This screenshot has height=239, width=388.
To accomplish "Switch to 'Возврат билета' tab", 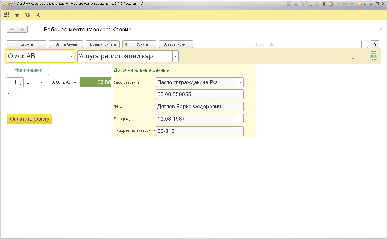I will (x=103, y=44).
